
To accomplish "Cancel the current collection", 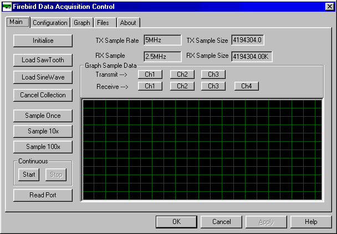I will click(x=43, y=95).
